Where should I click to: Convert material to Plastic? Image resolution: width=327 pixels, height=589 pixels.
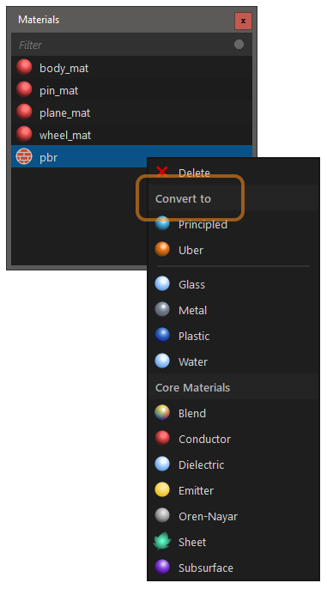click(x=233, y=336)
